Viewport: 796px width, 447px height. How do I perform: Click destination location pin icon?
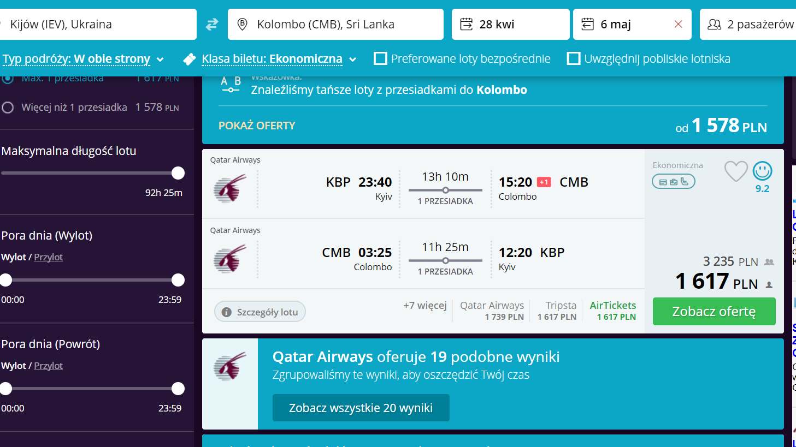(x=243, y=24)
